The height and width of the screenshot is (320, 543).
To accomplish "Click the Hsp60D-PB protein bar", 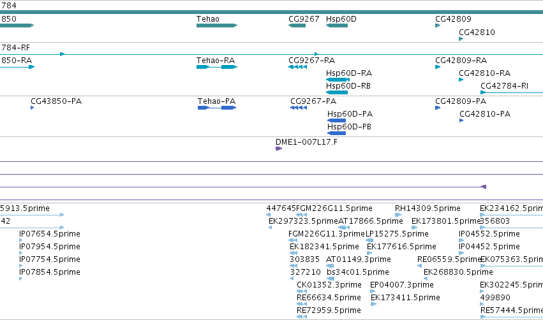I will pos(337,133).
